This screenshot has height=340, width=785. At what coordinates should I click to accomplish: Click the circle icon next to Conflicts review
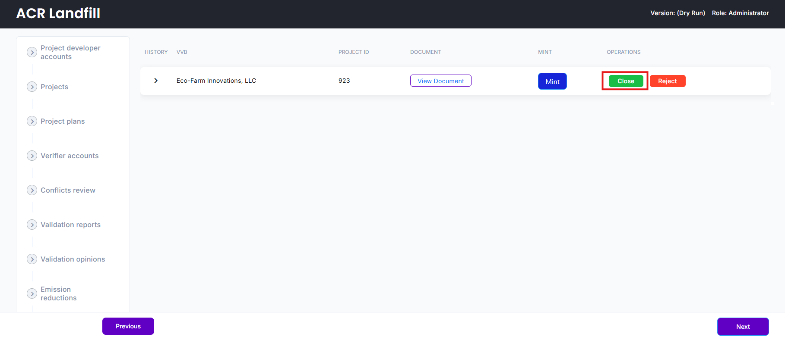click(32, 190)
